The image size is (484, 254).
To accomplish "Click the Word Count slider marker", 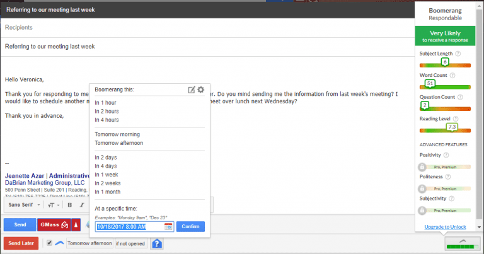I will click(x=430, y=84).
